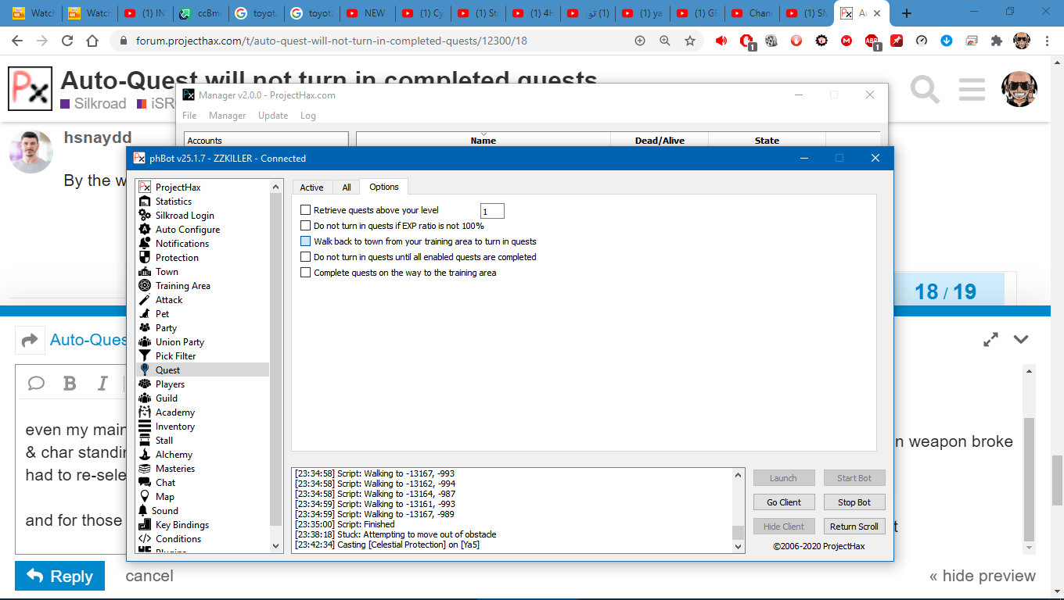This screenshot has width=1064, height=600.
Task: Click the Protection shield icon in sidebar
Action: point(145,258)
